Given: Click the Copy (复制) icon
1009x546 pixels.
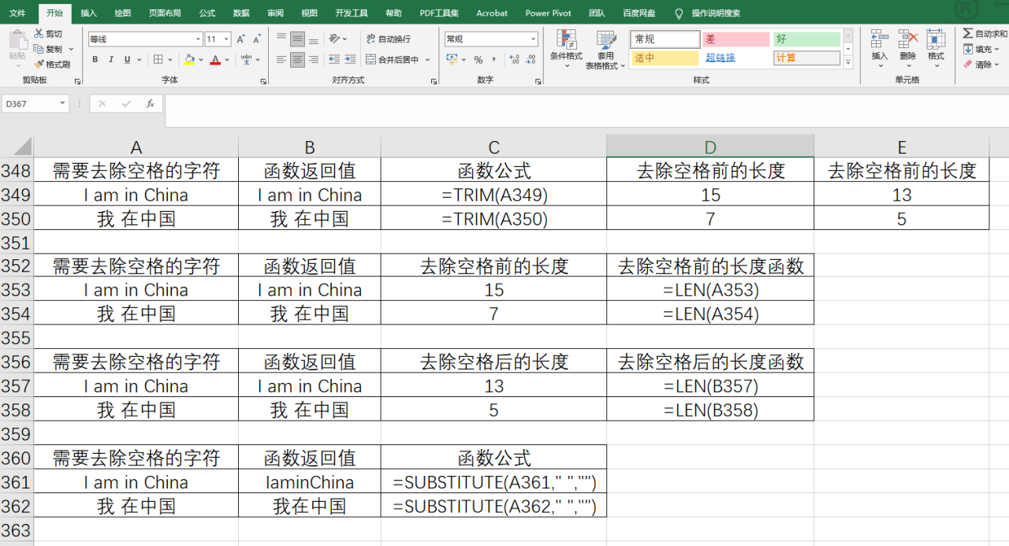Looking at the screenshot, I should click(x=39, y=49).
